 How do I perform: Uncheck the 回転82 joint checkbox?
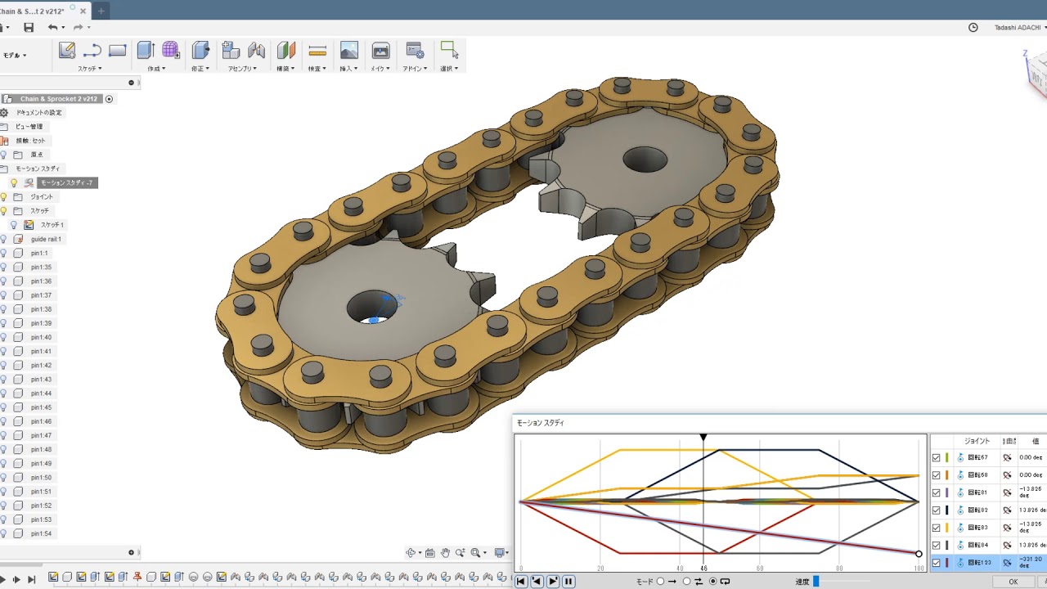[937, 510]
